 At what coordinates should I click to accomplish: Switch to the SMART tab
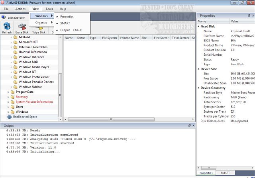[225, 173]
